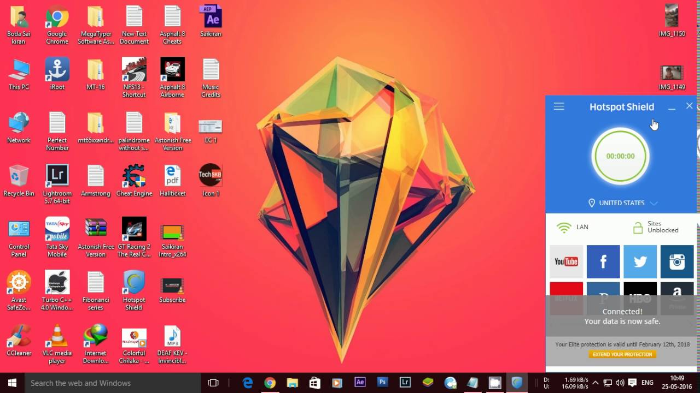The width and height of the screenshot is (700, 393).
Task: Select the Saikiran After Effects project icon
Action: pyautogui.click(x=211, y=21)
